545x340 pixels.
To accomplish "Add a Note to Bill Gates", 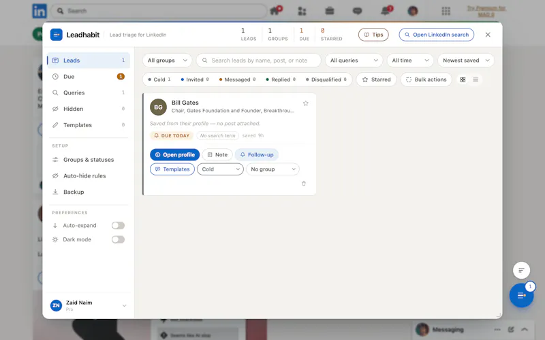I will [x=217, y=155].
